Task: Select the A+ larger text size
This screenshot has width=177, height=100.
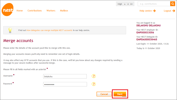Action: tap(131, 4)
